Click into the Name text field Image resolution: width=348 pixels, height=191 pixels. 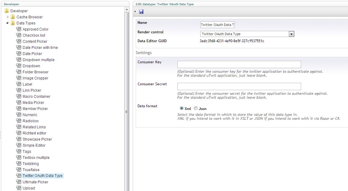coord(217,25)
